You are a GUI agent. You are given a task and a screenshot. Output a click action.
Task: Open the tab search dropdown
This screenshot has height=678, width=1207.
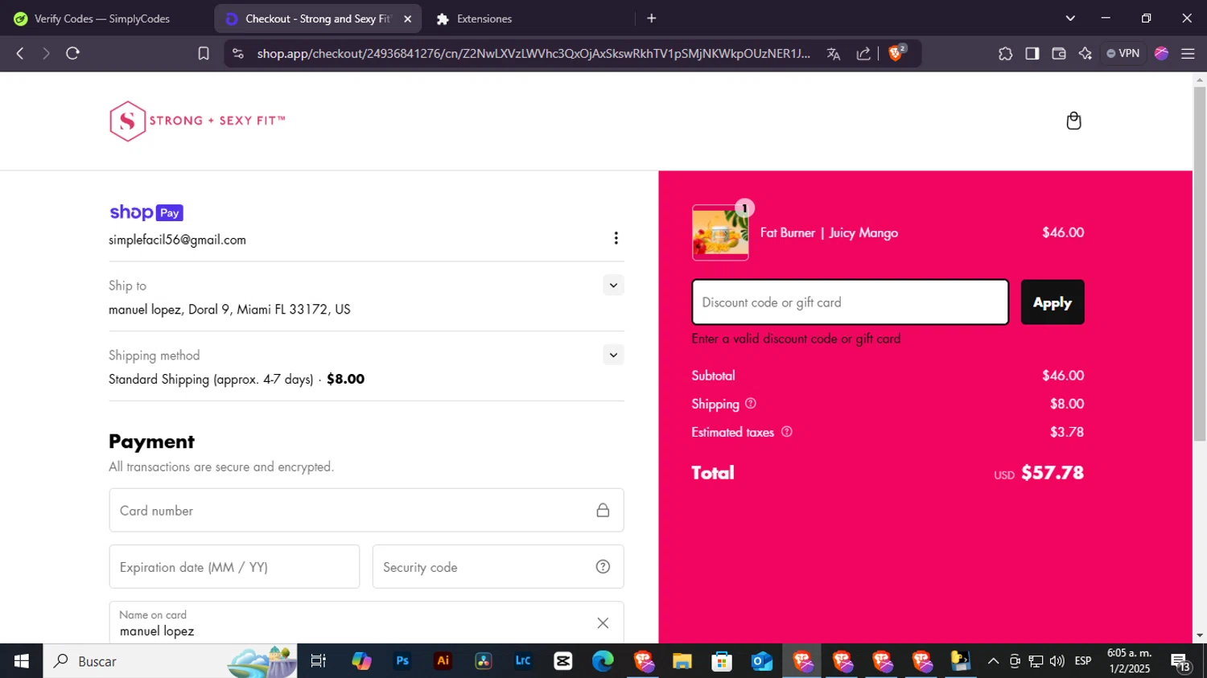(1070, 18)
